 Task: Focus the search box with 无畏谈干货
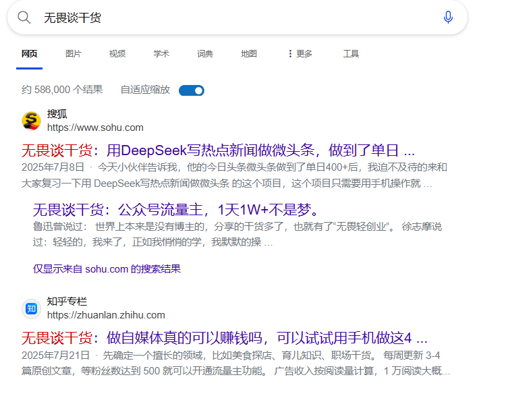237,18
